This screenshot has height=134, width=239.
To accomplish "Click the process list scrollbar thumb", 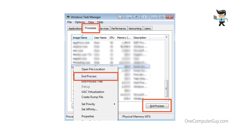I will pos(166,88).
